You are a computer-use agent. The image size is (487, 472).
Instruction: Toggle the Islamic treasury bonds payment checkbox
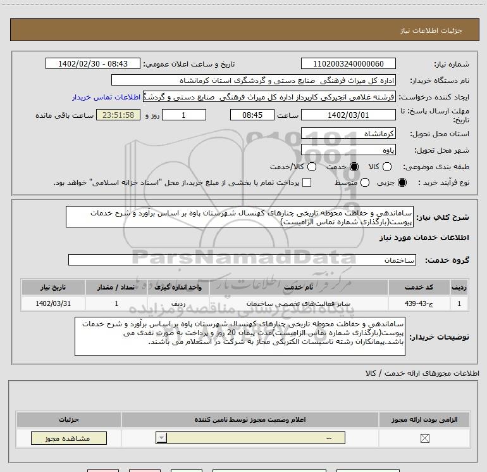click(x=307, y=182)
